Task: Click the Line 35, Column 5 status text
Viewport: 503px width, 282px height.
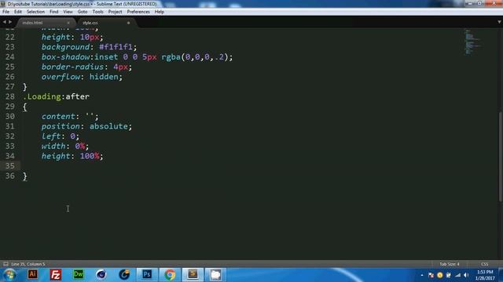Action: [x=28, y=264]
